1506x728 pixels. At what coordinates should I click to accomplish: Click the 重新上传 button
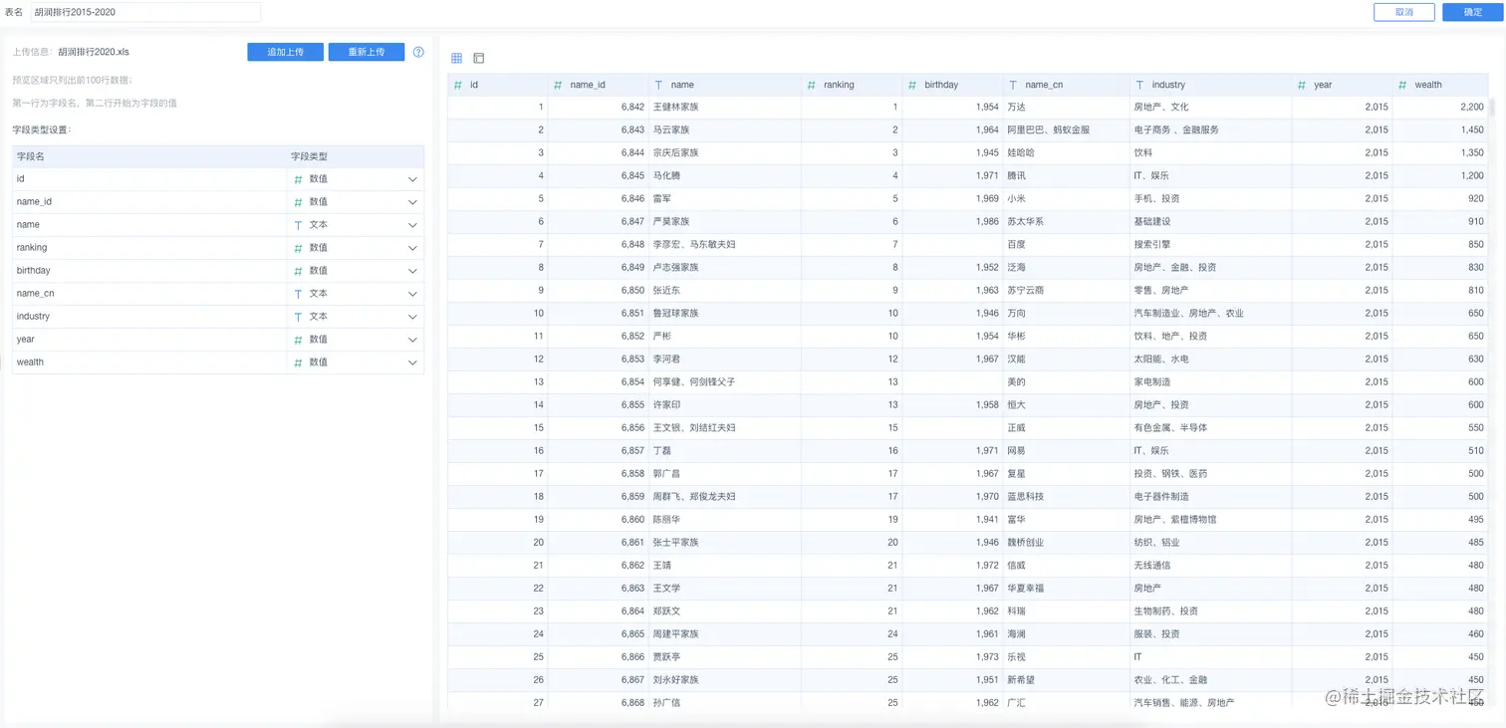[x=367, y=52]
